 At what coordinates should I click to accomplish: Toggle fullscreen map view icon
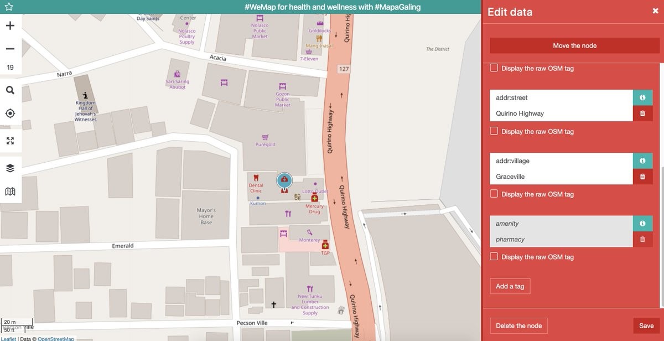click(x=11, y=141)
